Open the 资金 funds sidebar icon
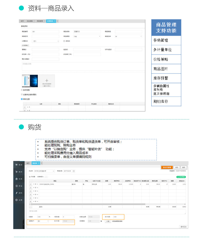 coord(18,186)
